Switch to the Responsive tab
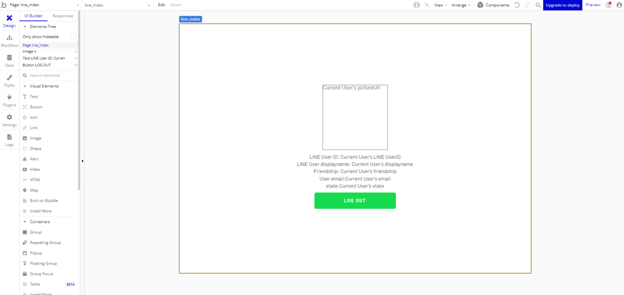Screen dimensions: 624x295 point(63,16)
